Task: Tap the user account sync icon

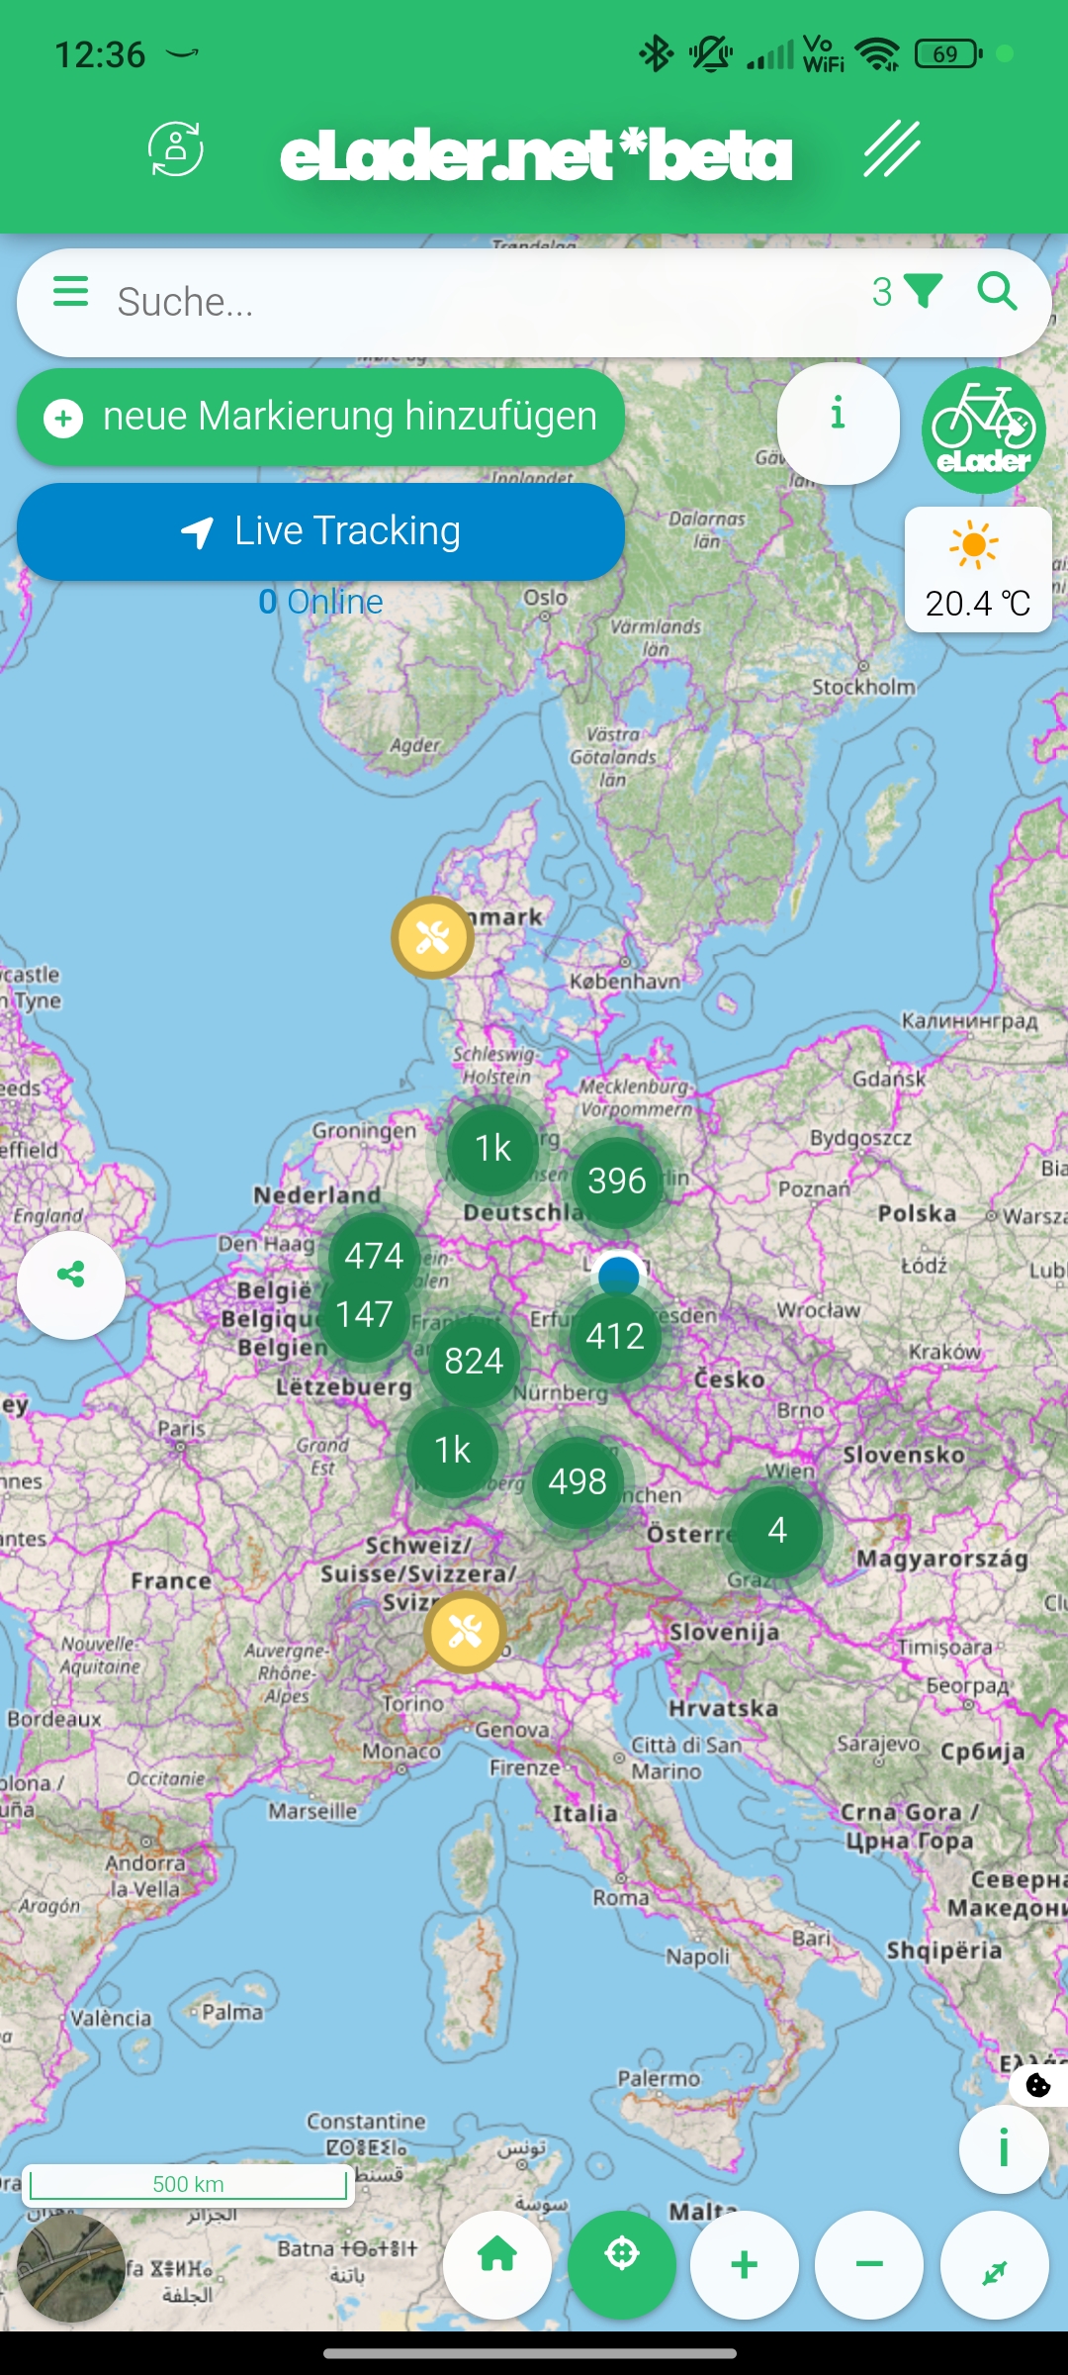Action: 176,149
